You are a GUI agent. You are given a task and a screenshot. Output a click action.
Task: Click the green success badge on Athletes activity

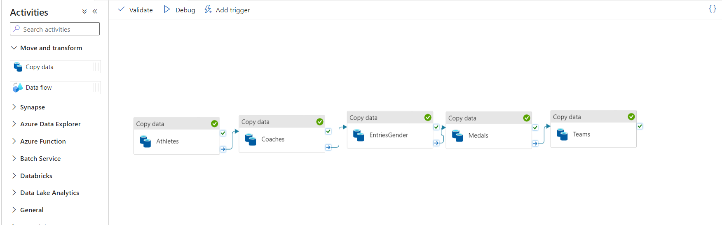(x=214, y=124)
